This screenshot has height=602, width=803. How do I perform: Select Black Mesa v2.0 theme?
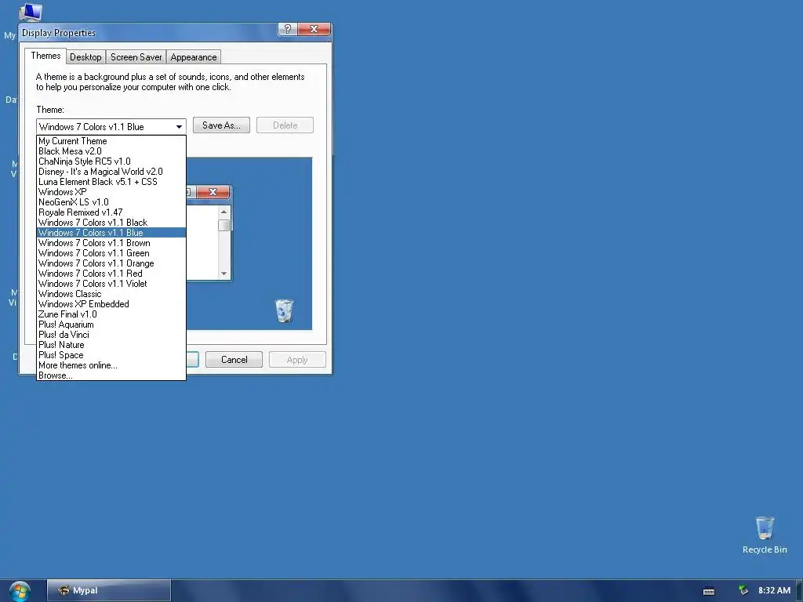point(111,151)
